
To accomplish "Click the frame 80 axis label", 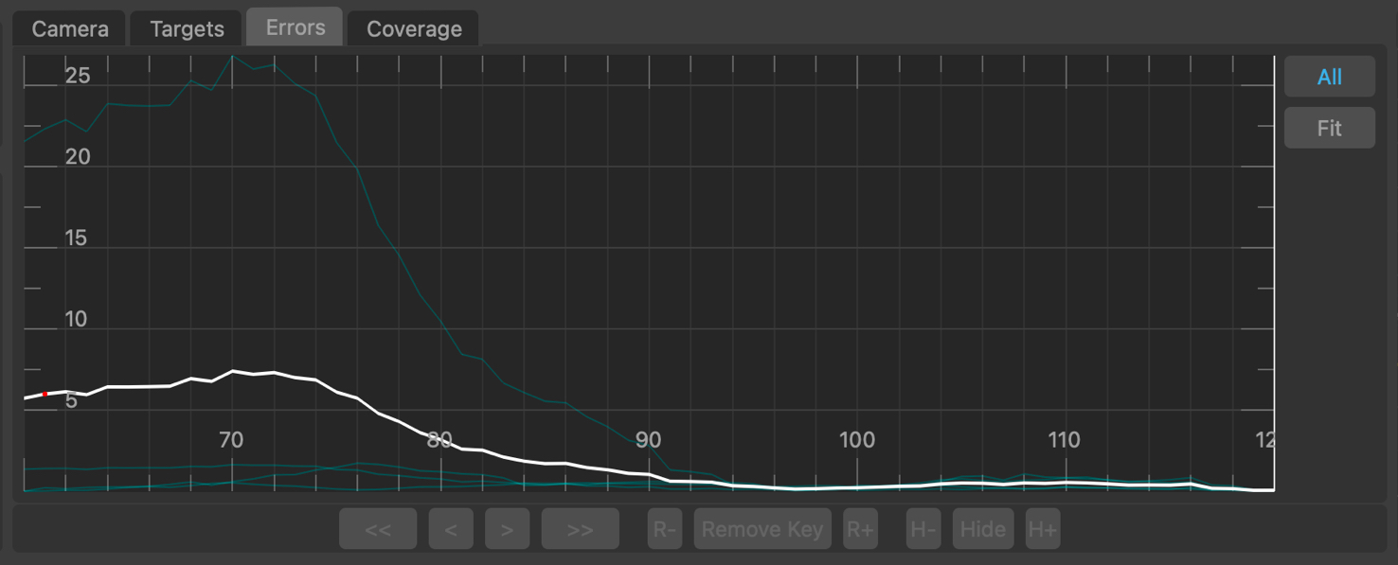I will pyautogui.click(x=439, y=440).
